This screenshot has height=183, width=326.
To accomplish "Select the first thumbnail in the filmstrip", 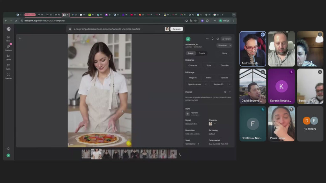I will (x=86, y=154).
